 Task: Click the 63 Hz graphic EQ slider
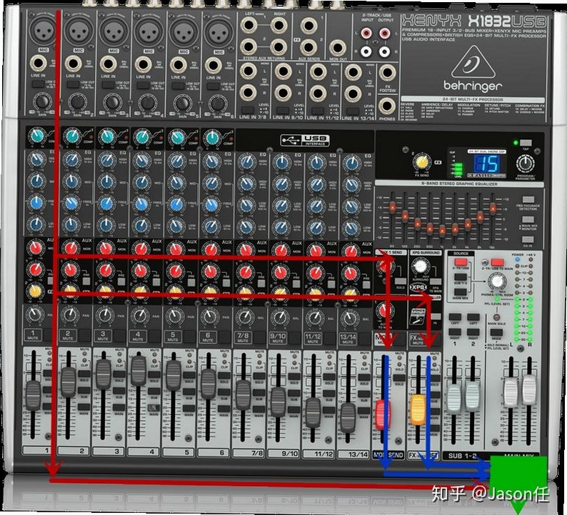pos(392,208)
